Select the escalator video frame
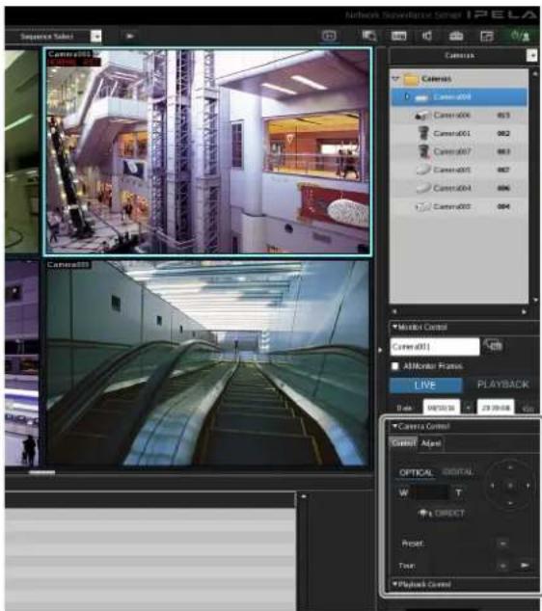The width and height of the screenshot is (542, 611). 207,363
